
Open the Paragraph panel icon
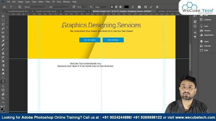195,37
